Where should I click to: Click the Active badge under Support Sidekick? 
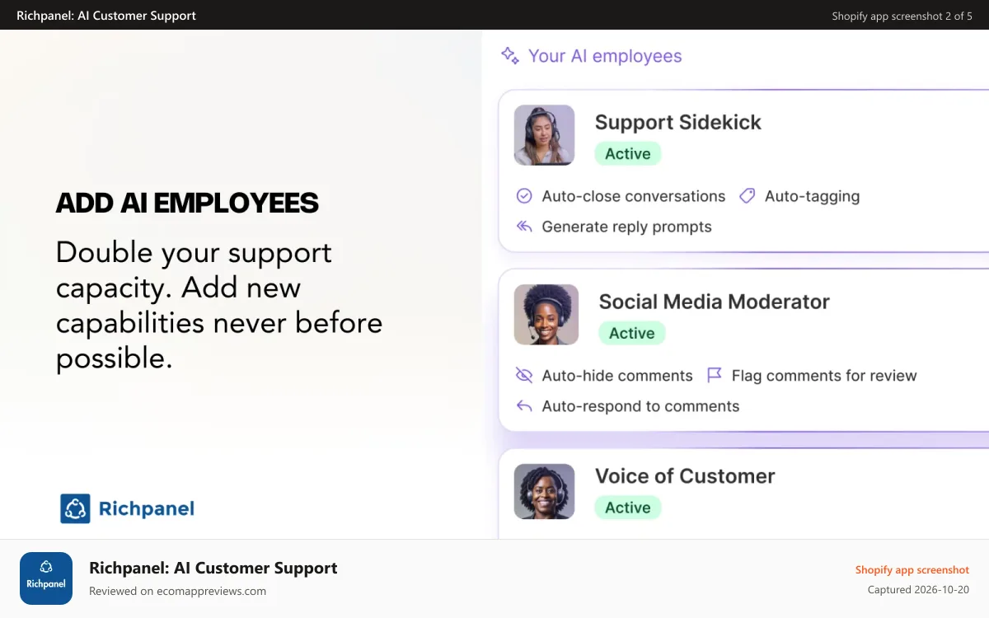click(628, 154)
